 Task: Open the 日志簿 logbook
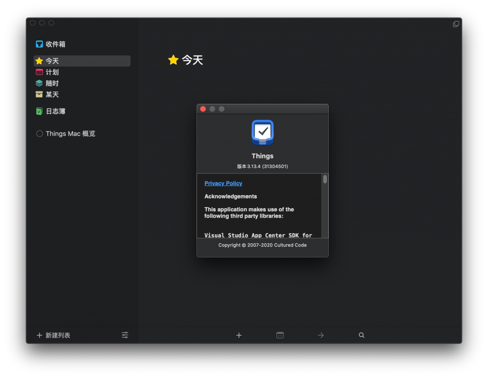point(81,111)
